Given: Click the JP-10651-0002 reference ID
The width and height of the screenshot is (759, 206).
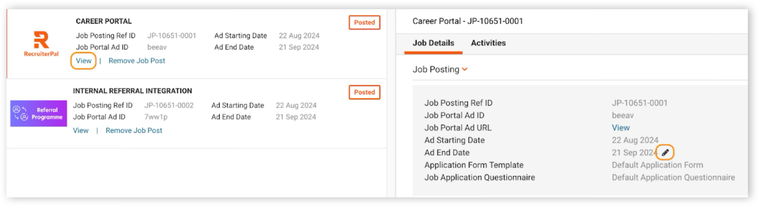Looking at the screenshot, I should 169,105.
